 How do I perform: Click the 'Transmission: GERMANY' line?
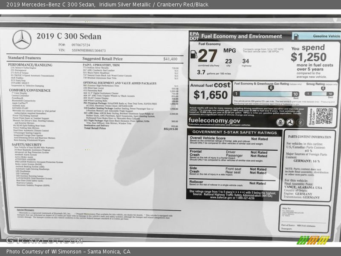(x=302, y=197)
